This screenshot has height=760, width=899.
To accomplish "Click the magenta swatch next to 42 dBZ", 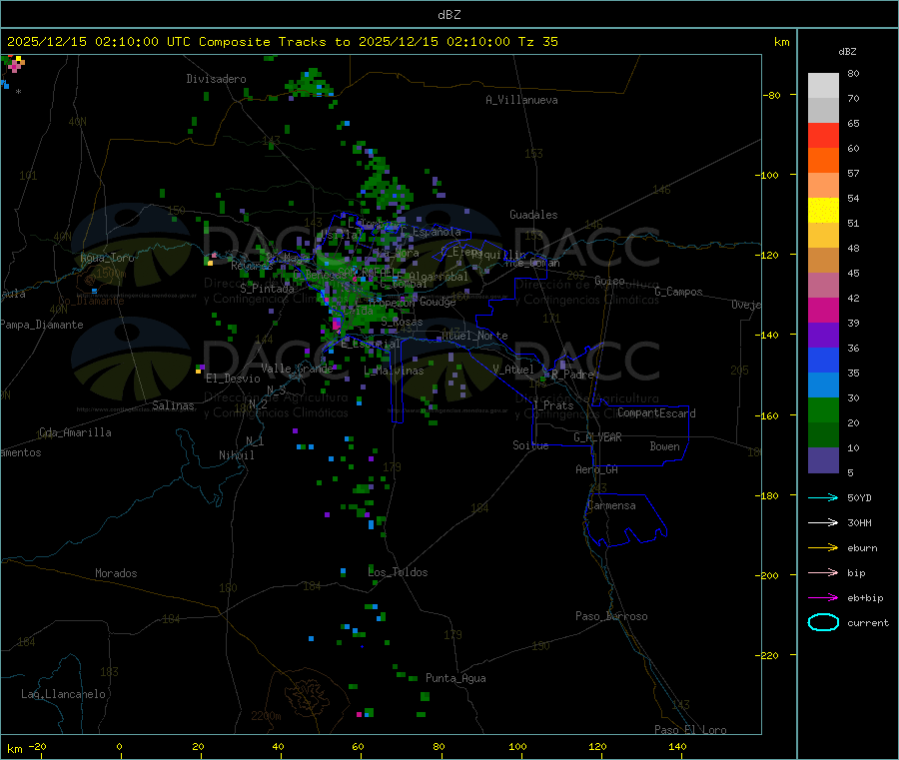I will coord(823,310).
